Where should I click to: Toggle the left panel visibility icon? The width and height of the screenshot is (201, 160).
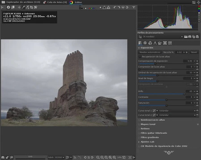2,7
